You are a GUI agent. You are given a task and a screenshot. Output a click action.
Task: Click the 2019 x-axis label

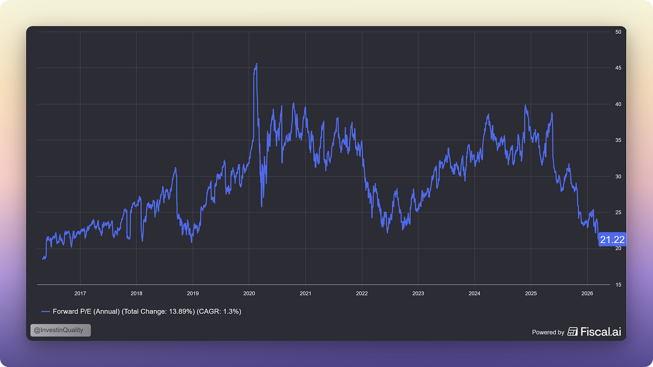(192, 294)
